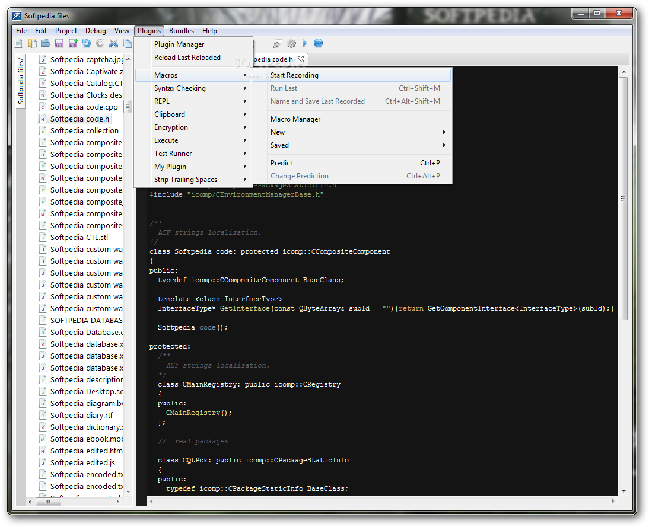Click the file icon of Softpedia captcha.jpg
The height and width of the screenshot is (527, 649).
pyautogui.click(x=43, y=59)
